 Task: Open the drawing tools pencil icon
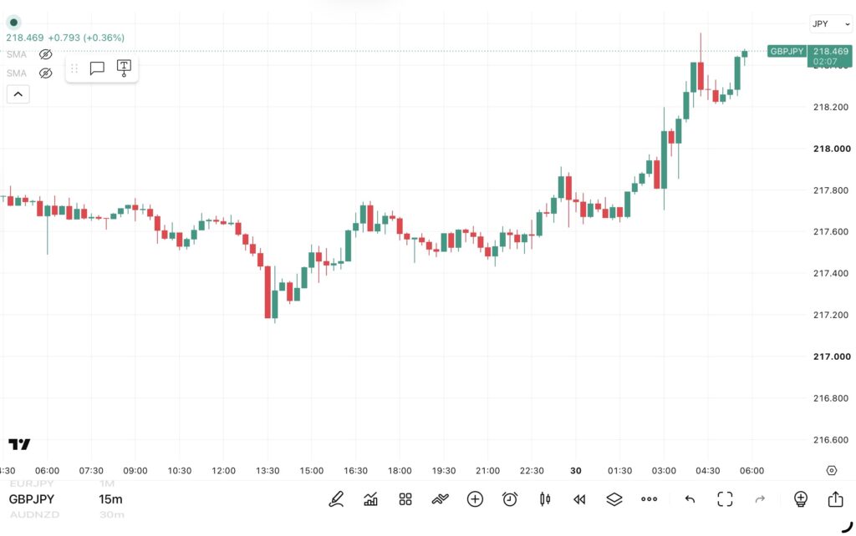point(336,499)
